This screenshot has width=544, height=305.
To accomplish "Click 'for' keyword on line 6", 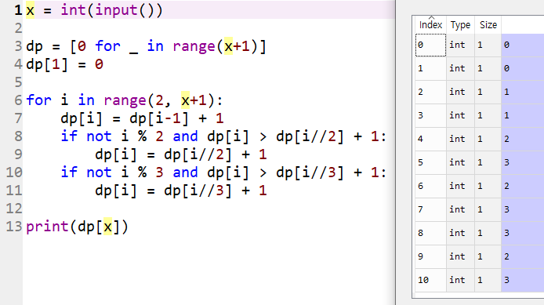I will click(39, 100).
